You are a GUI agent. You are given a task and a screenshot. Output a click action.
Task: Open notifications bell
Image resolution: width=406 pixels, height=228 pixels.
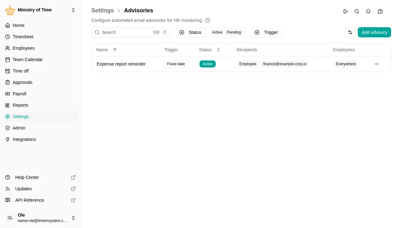pyautogui.click(x=368, y=11)
